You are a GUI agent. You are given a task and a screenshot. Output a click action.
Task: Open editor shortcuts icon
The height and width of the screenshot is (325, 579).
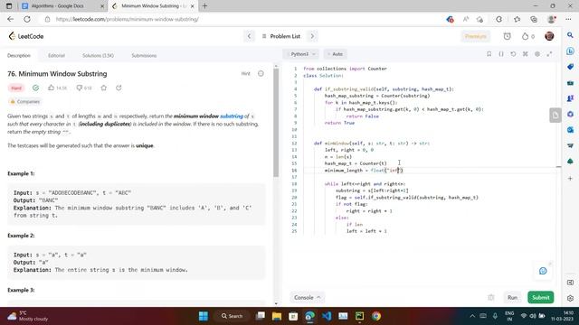pos(525,54)
